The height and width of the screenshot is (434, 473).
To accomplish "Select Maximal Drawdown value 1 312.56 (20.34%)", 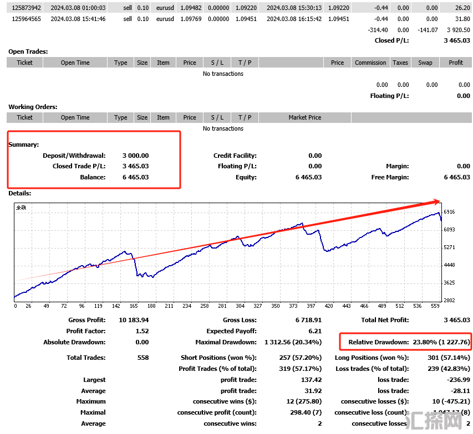I will pos(293,343).
